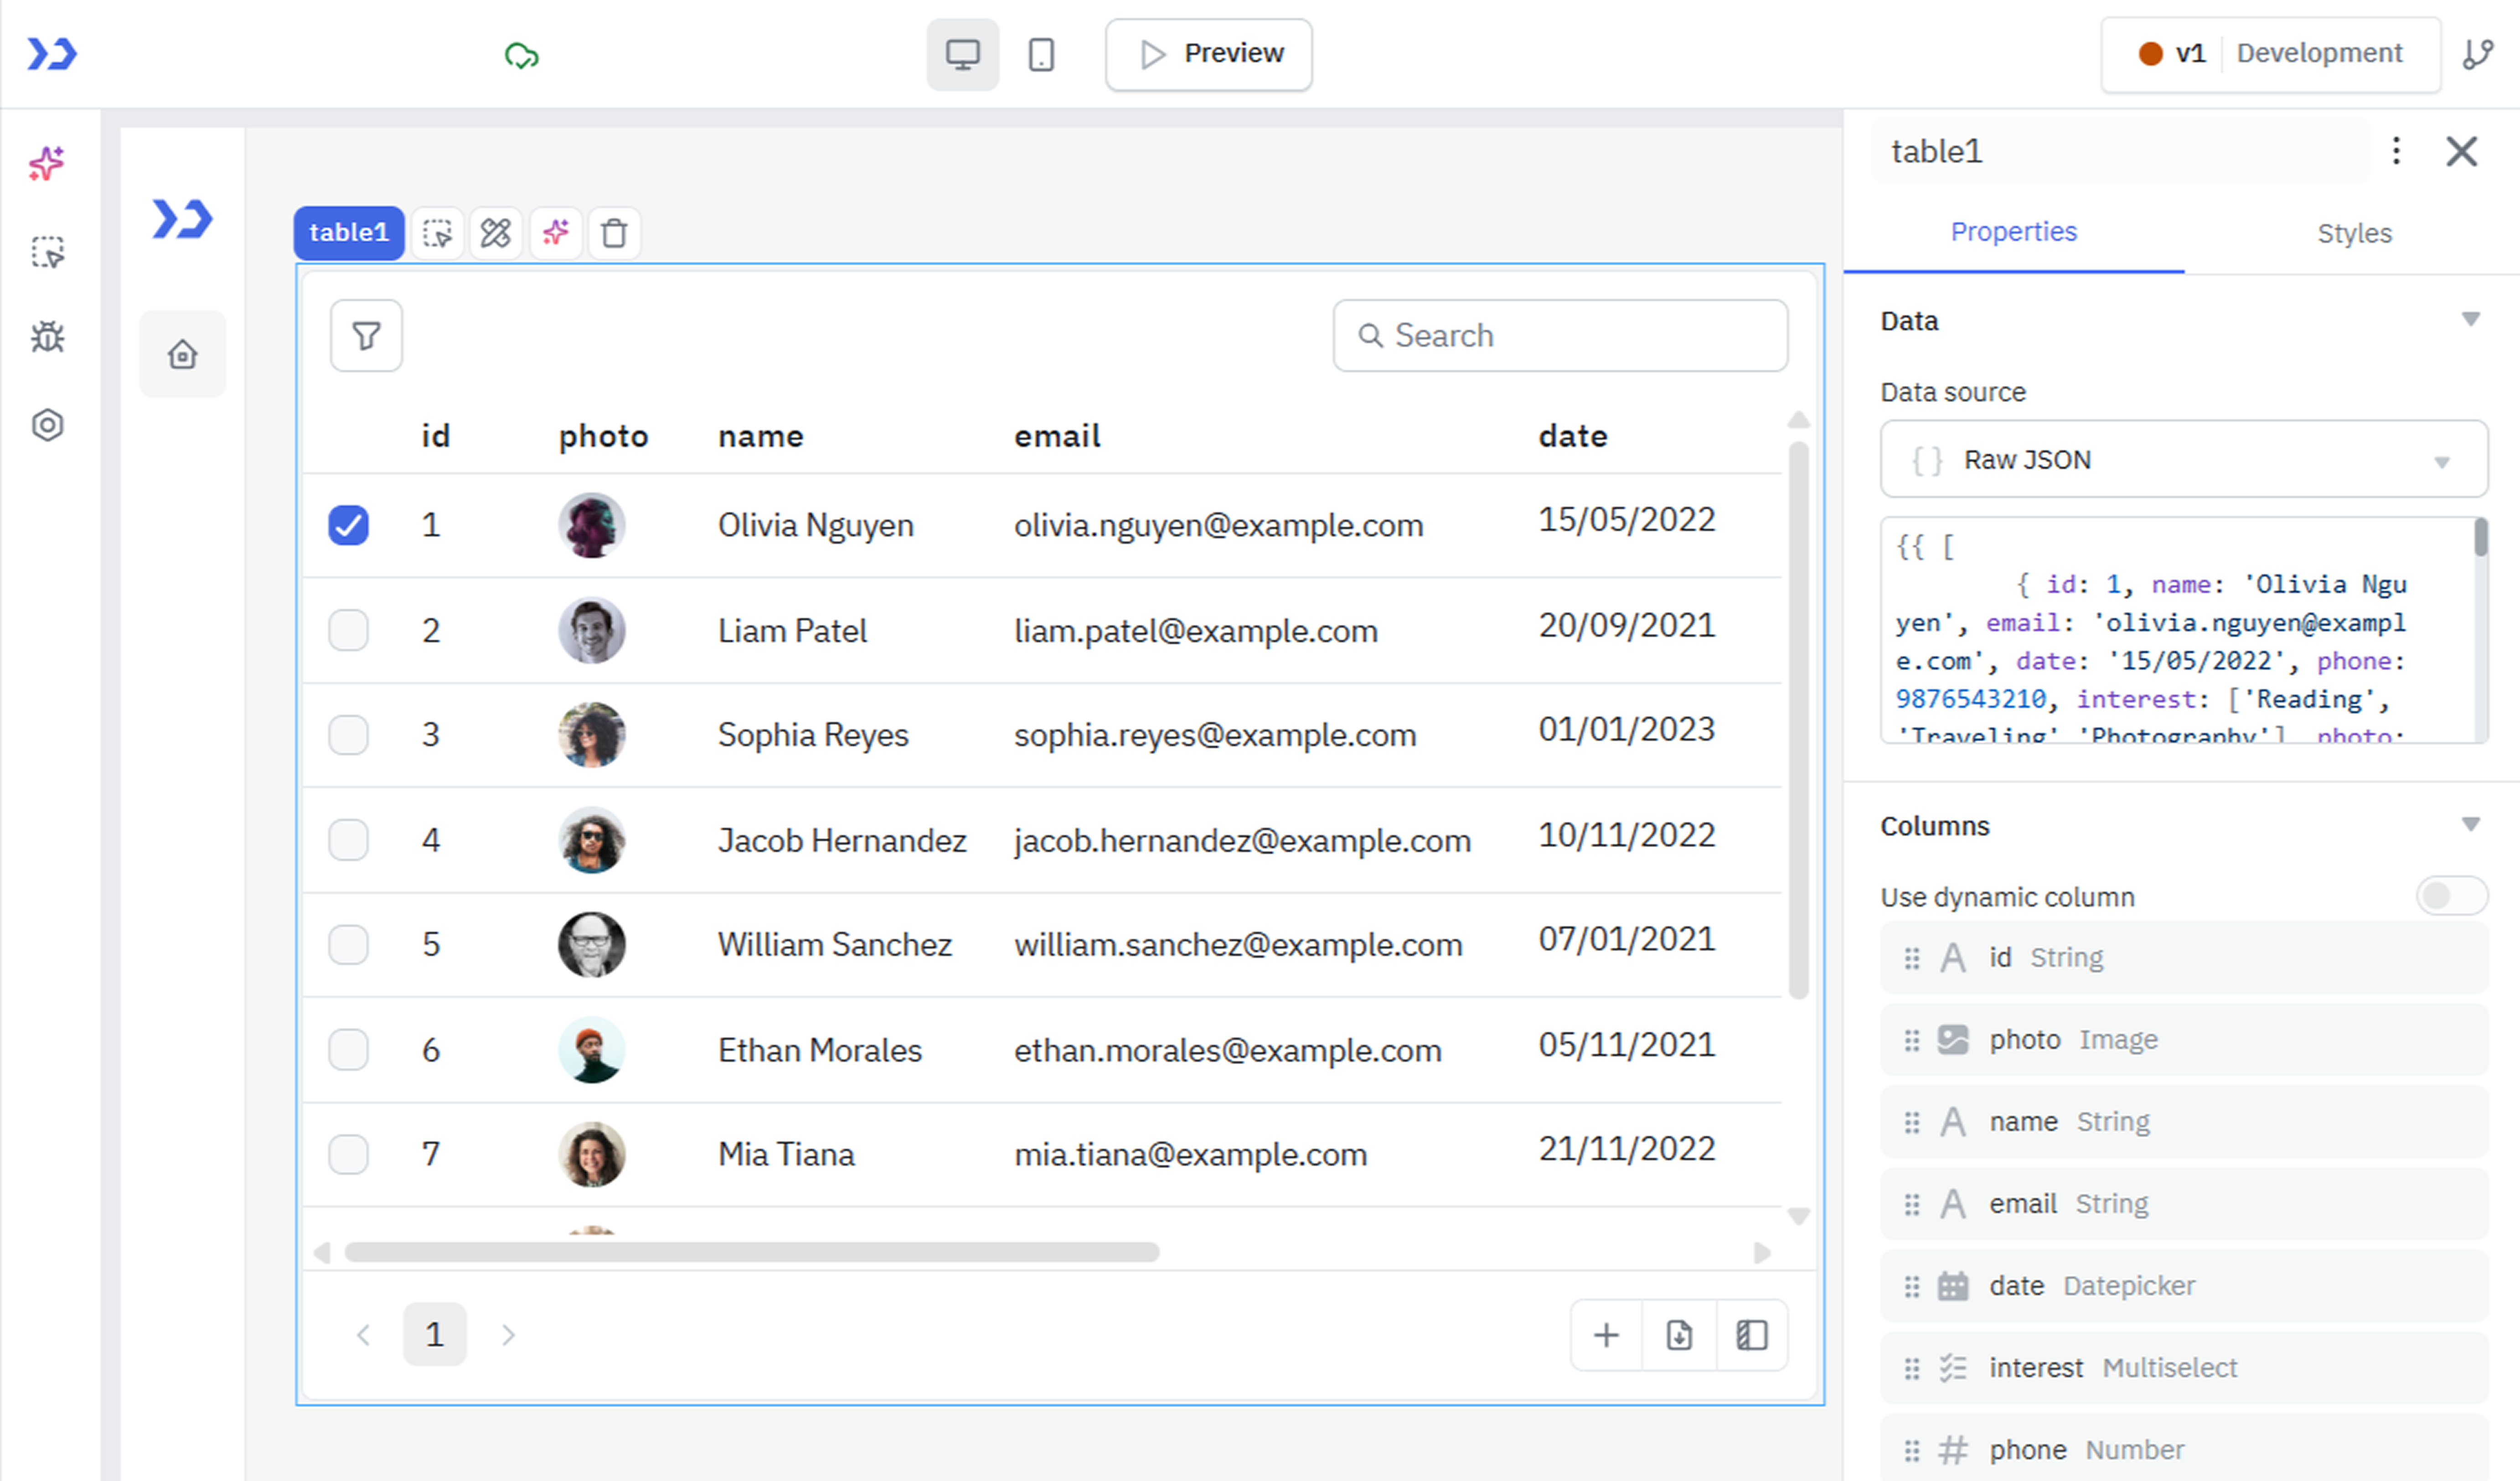The height and width of the screenshot is (1481, 2520).
Task: Click the table filter icon
Action: (x=366, y=336)
